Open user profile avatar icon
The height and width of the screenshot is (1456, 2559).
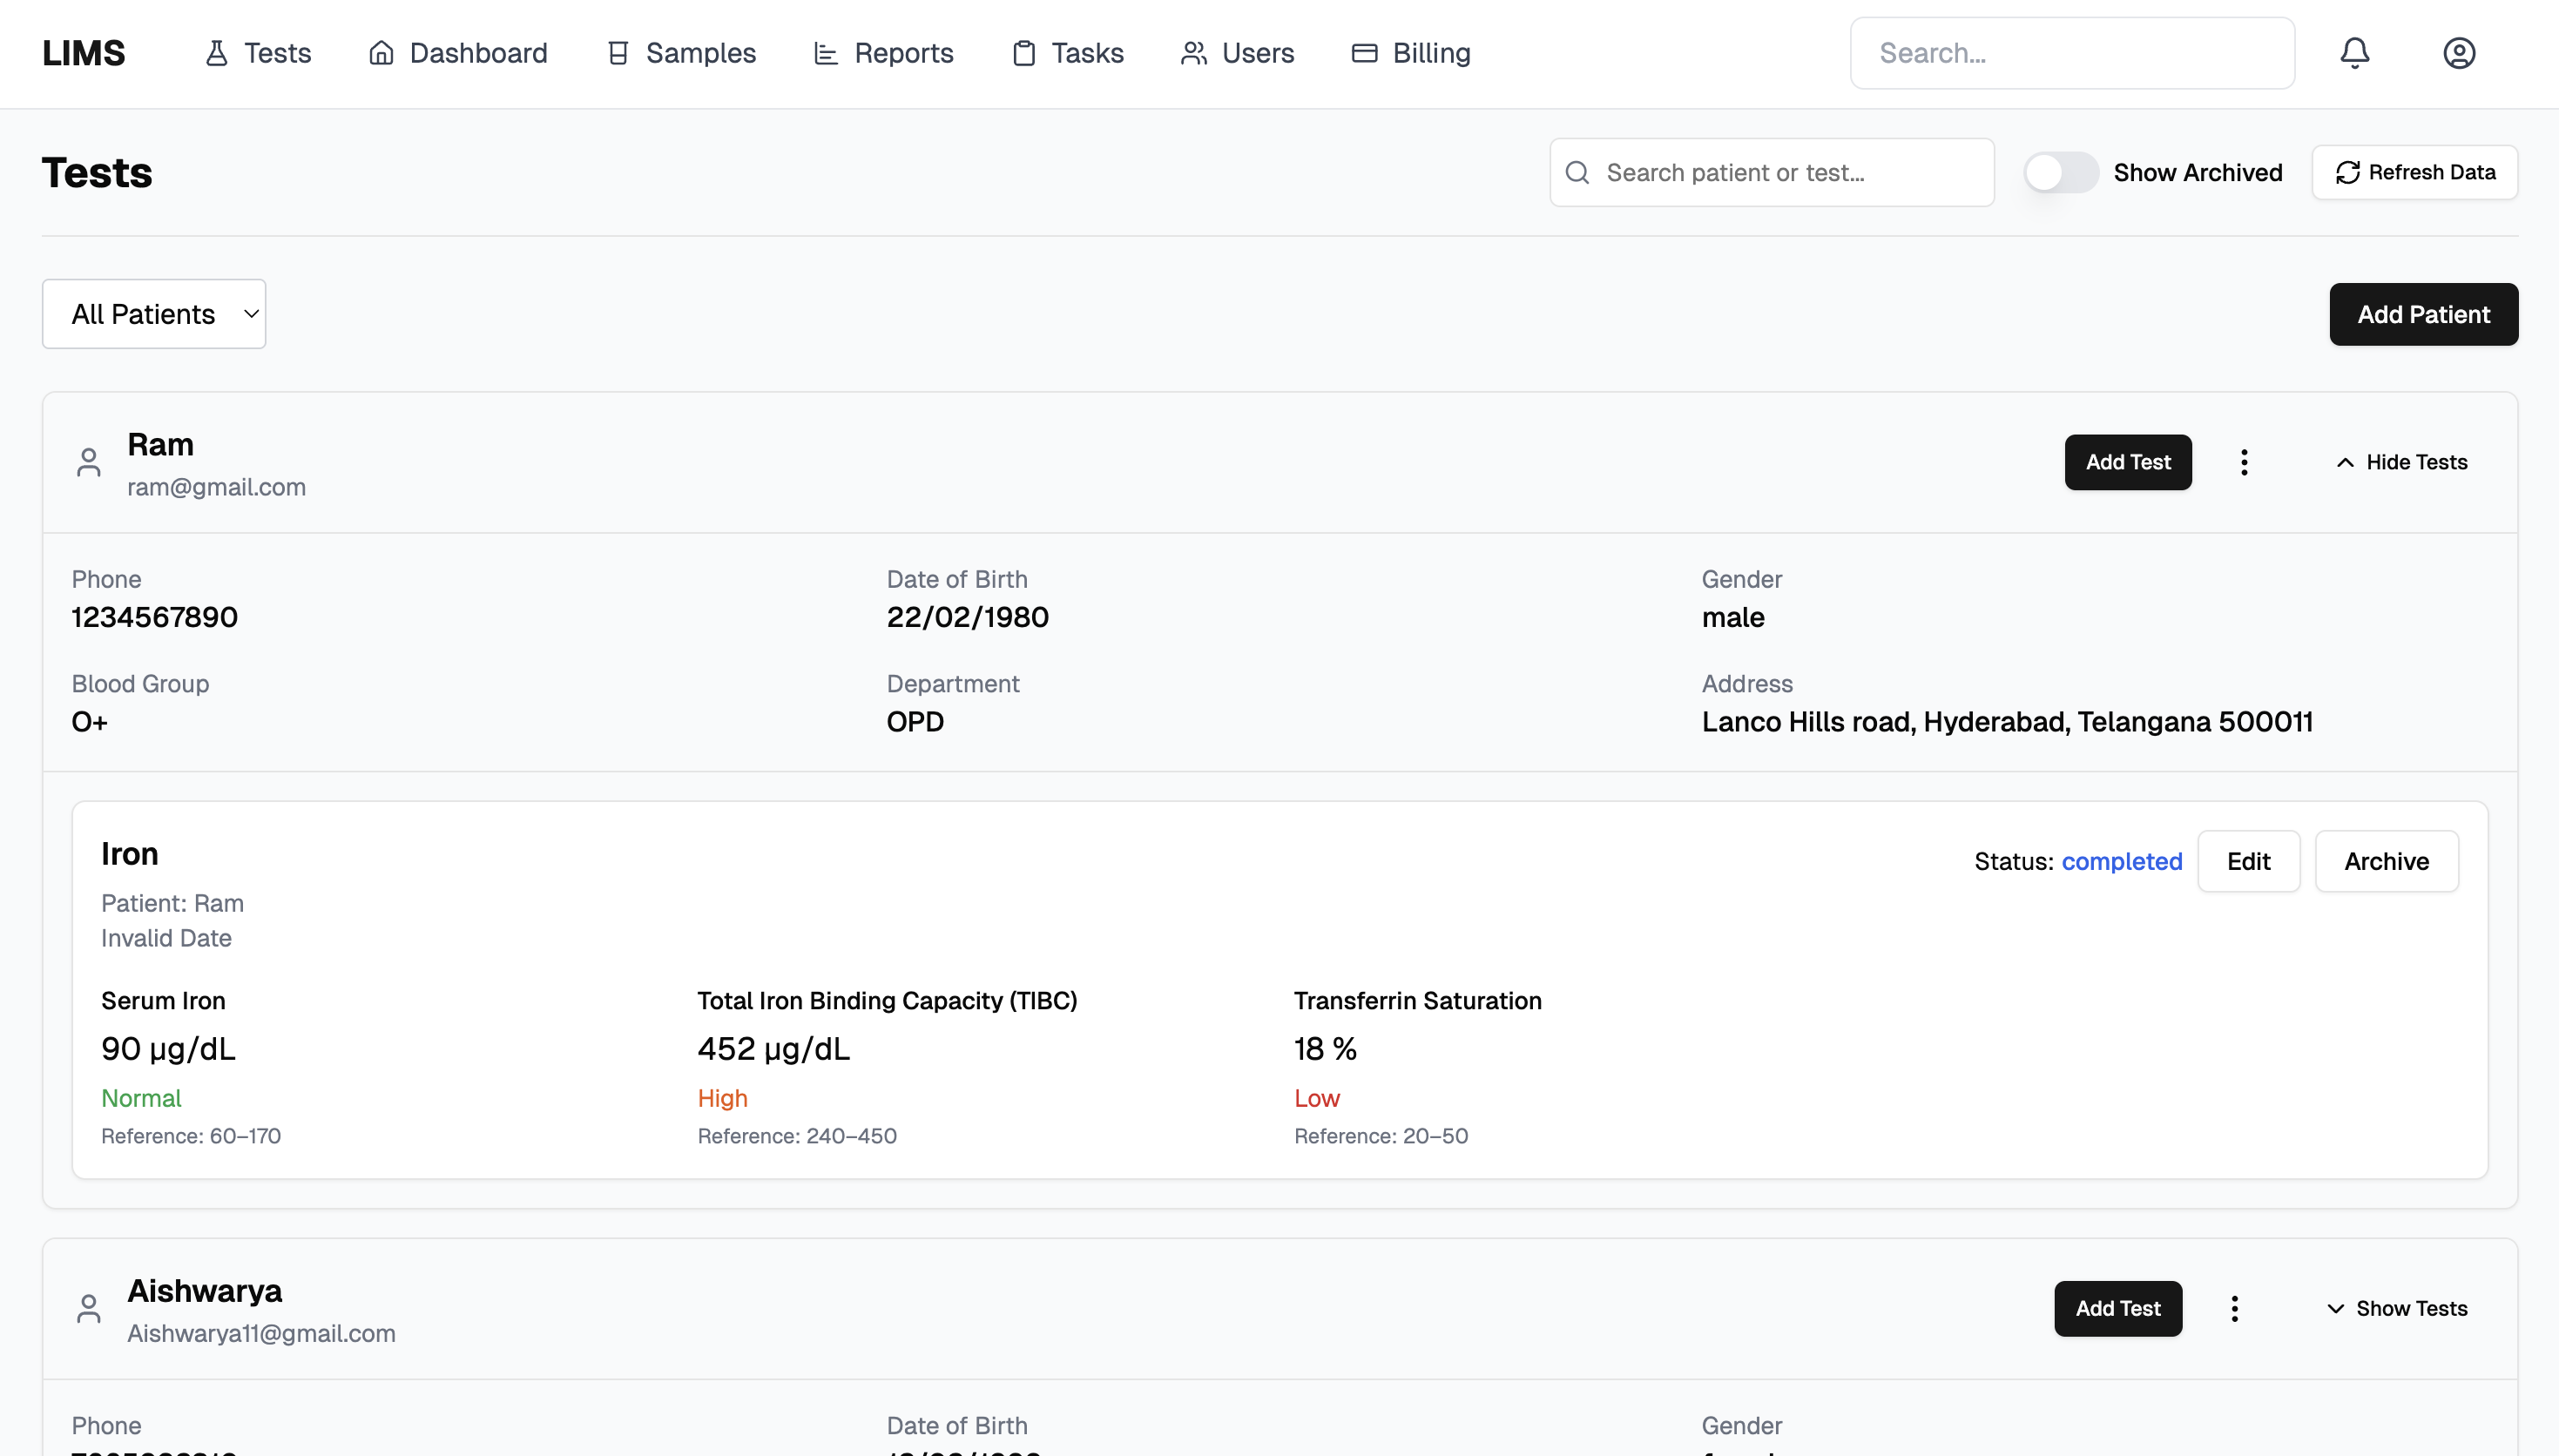(x=2459, y=53)
